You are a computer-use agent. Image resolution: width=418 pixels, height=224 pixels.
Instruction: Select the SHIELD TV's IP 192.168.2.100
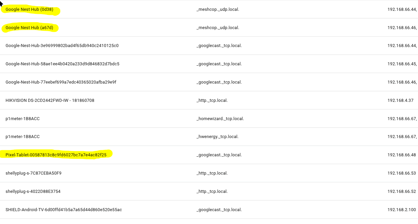point(401,210)
